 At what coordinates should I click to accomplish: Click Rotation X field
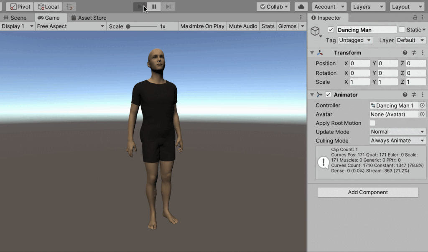pyautogui.click(x=360, y=73)
